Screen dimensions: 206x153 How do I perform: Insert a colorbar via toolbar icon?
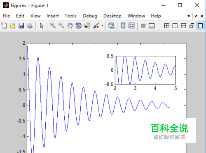123,26
